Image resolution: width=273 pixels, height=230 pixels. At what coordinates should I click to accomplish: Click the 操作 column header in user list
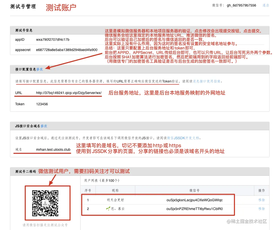click(x=261, y=190)
